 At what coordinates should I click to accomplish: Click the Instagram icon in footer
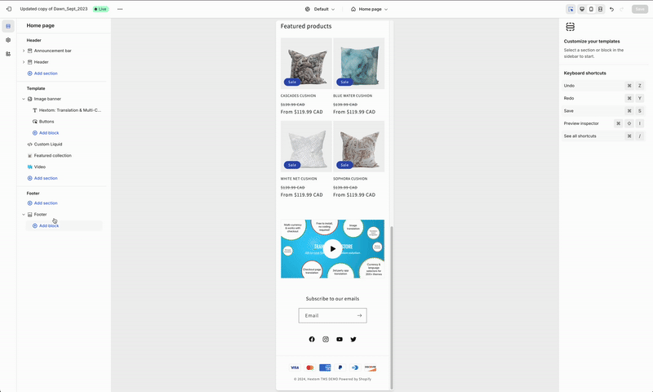point(326,340)
